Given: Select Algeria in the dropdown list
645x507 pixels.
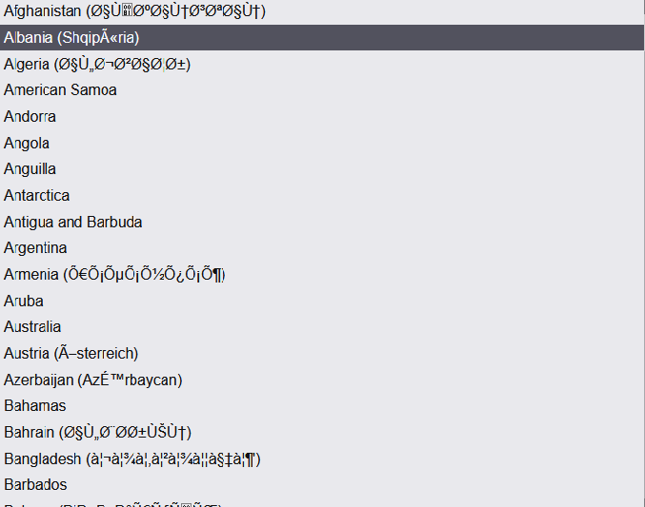Looking at the screenshot, I should point(322,64).
